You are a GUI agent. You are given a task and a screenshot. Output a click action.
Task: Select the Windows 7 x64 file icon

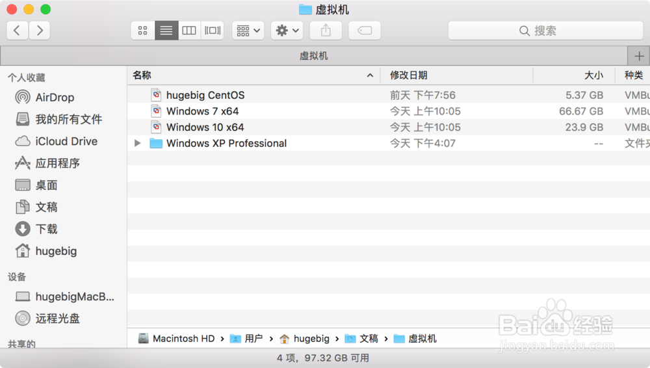point(156,111)
